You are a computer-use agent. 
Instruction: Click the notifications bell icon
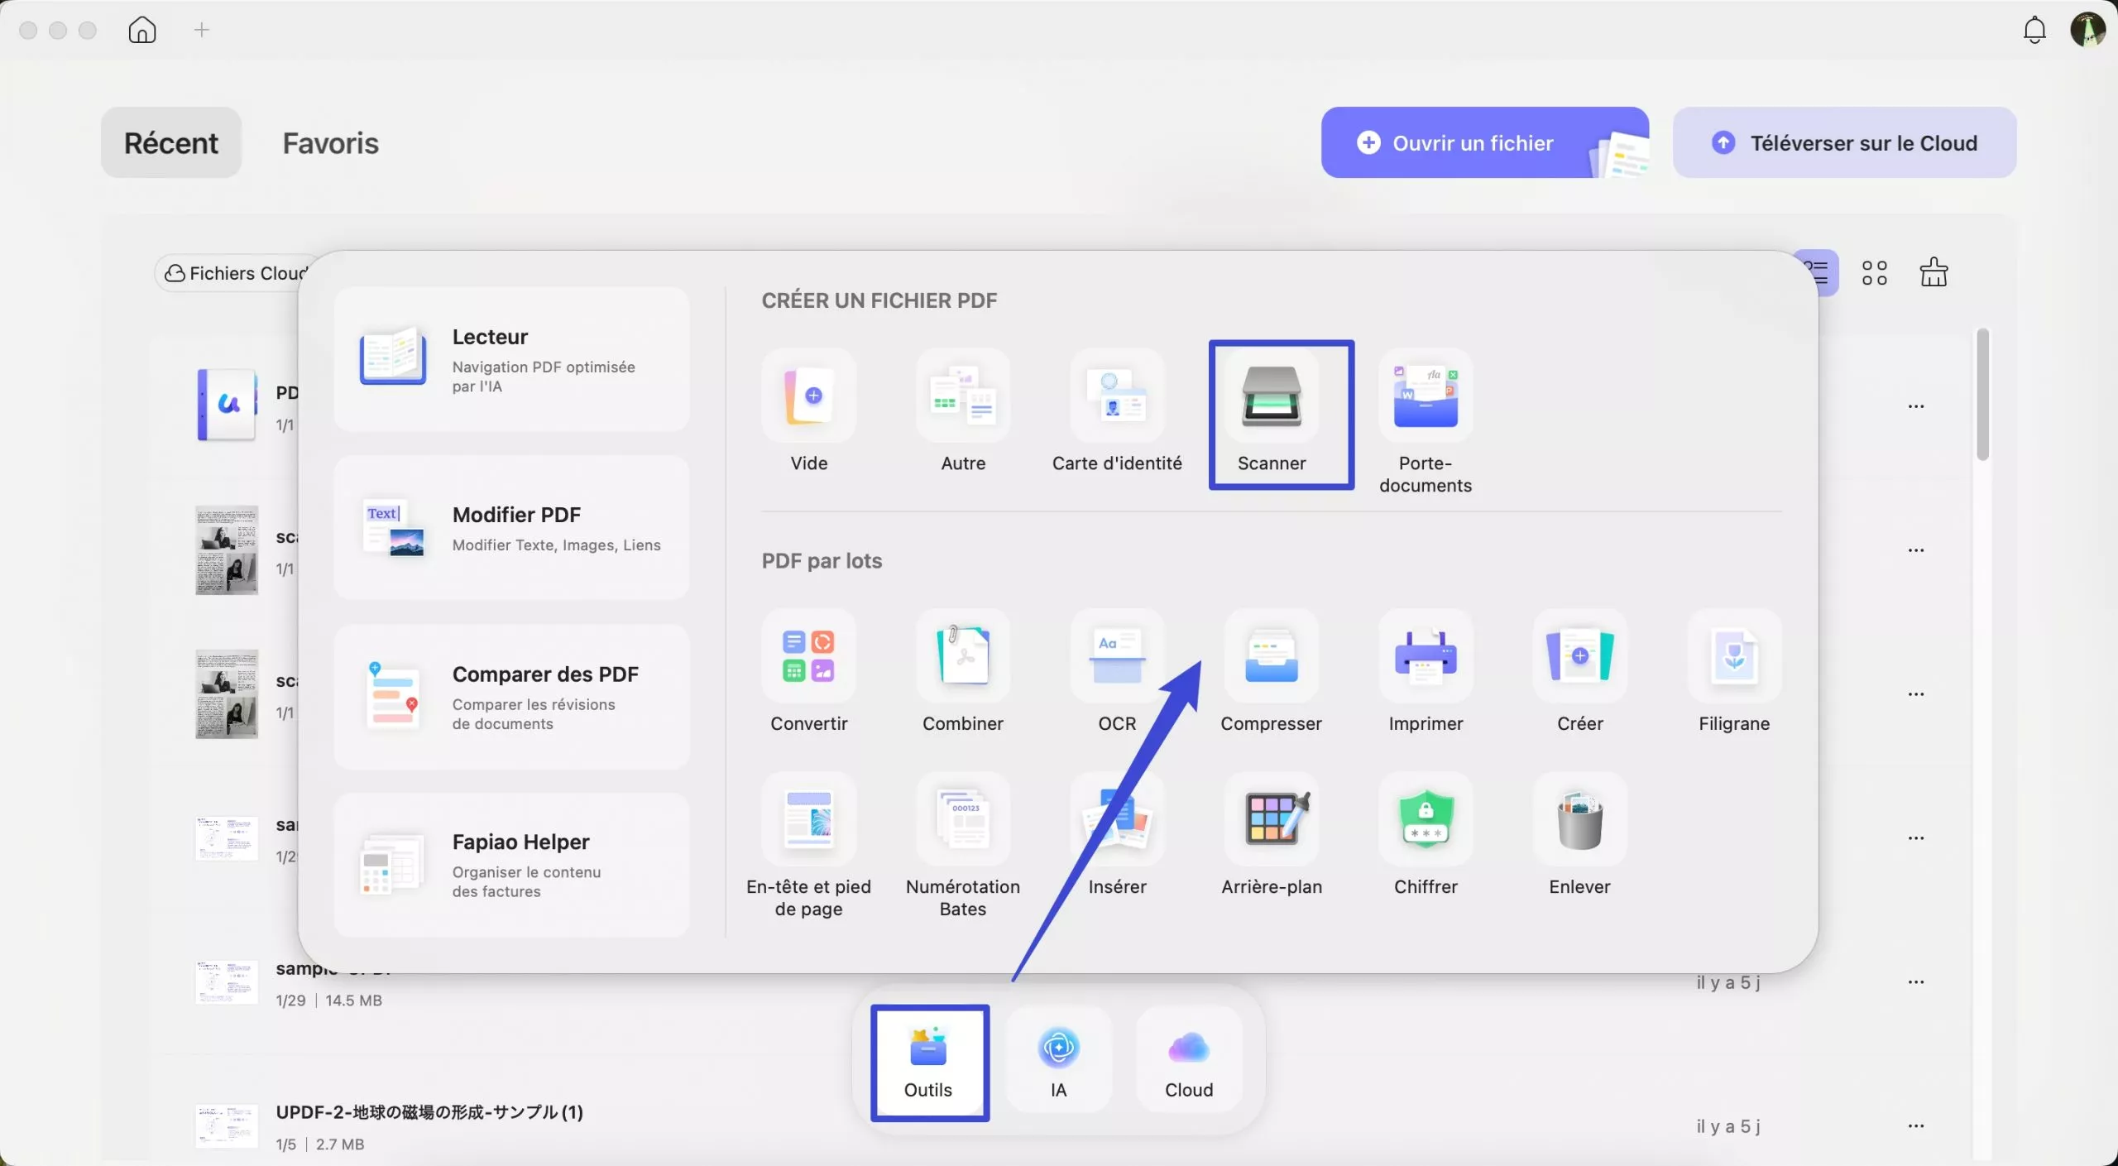2033,29
